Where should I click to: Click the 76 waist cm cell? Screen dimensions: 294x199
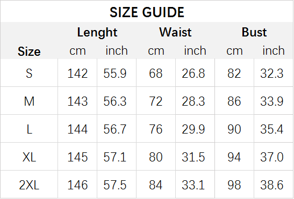point(156,129)
